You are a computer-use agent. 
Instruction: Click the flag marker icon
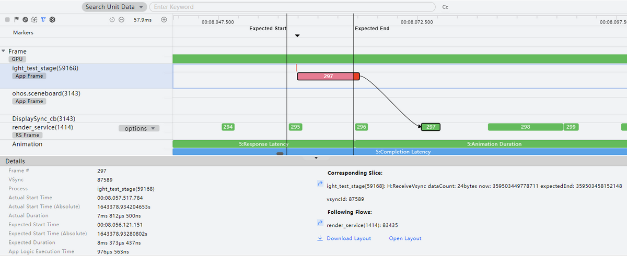[16, 19]
